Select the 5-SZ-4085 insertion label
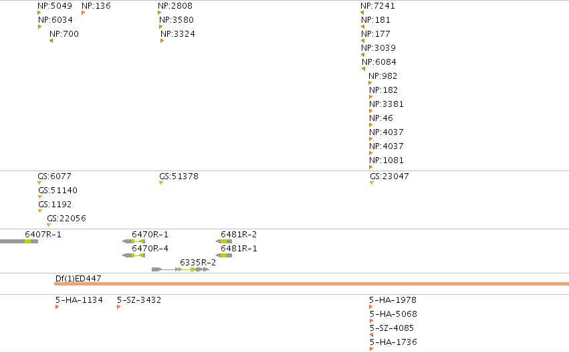 click(392, 328)
